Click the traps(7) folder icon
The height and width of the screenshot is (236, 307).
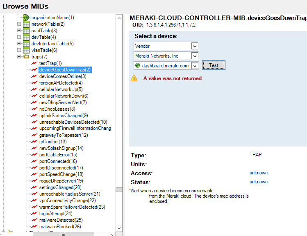tap(26, 57)
